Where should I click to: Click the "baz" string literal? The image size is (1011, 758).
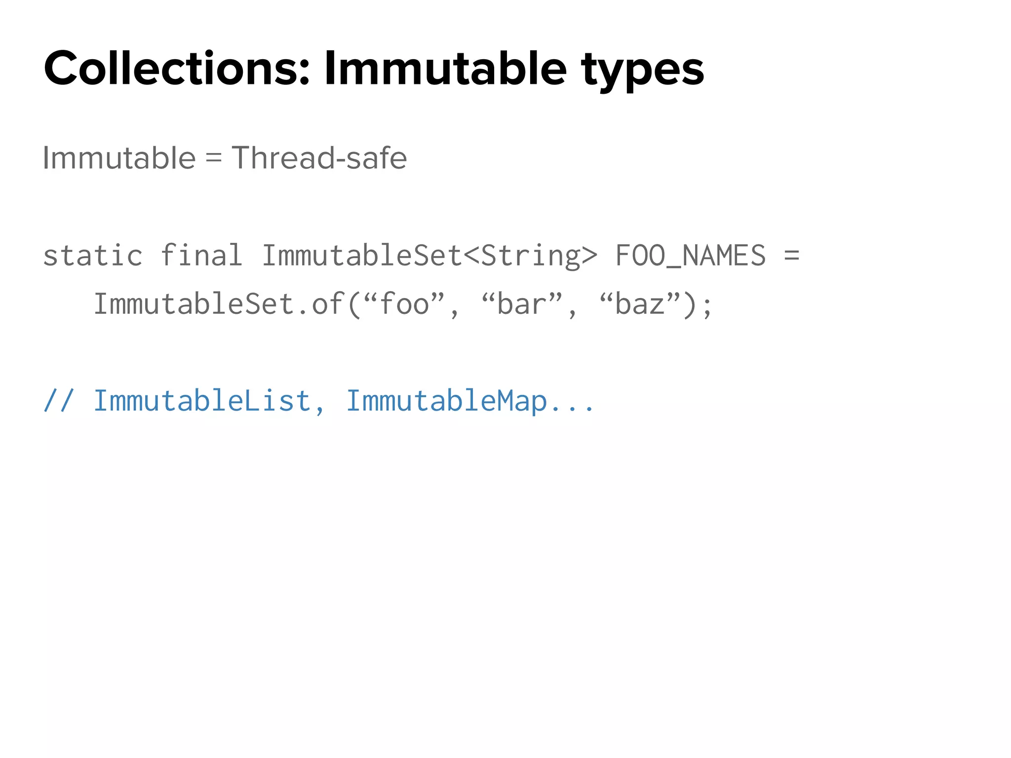pyautogui.click(x=640, y=303)
